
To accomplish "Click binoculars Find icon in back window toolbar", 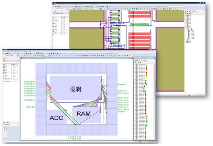I will click(76, 7).
